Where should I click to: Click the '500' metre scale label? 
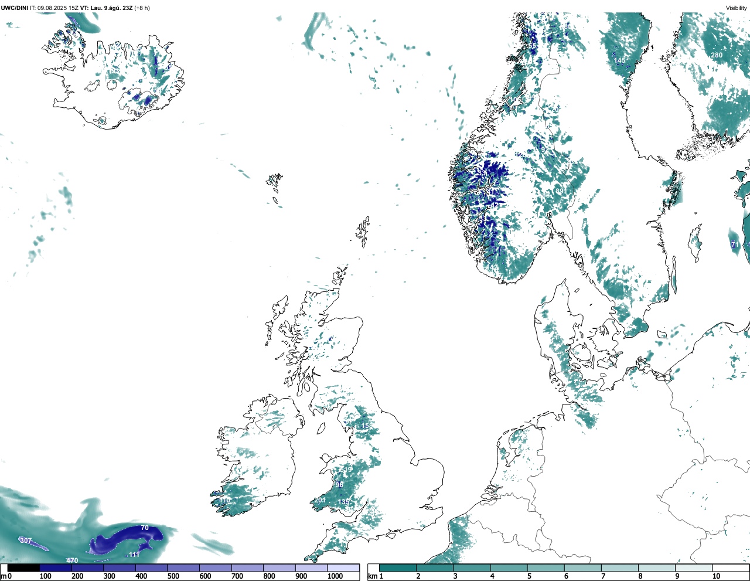point(173,576)
